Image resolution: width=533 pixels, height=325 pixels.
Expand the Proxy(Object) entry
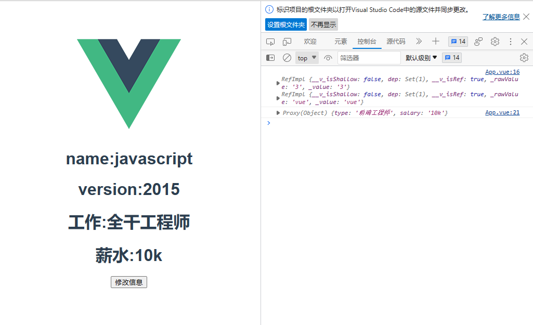coord(278,113)
